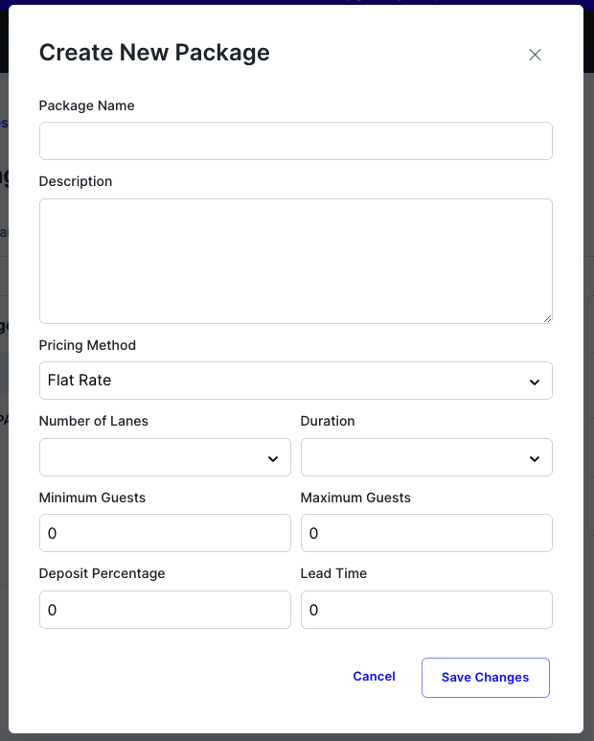
Task: Click the "Package Name" field label
Action: [86, 105]
